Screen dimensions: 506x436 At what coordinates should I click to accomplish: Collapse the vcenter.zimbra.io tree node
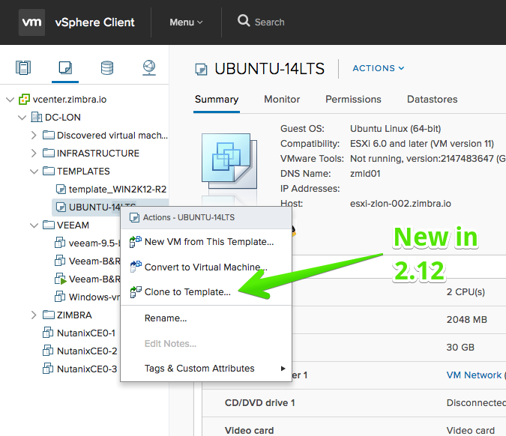pyautogui.click(x=10, y=100)
